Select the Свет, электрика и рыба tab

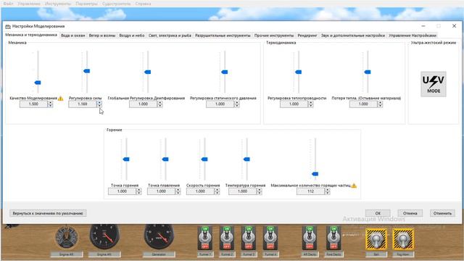170,36
